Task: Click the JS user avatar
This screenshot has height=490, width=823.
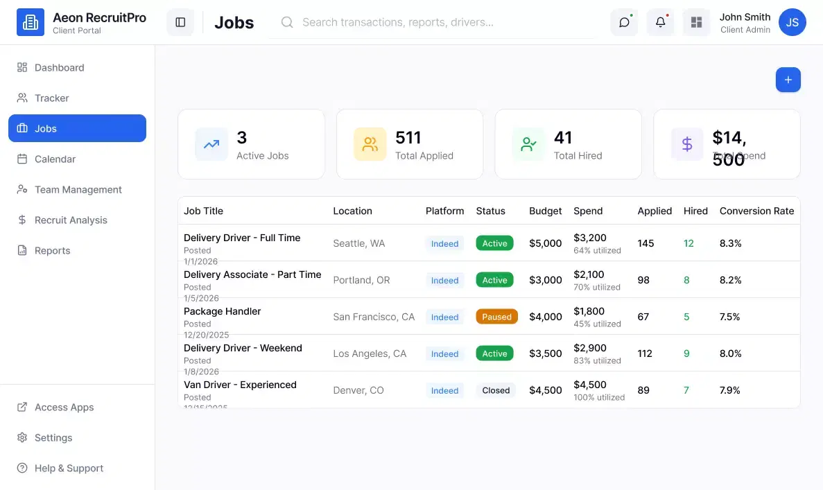Action: click(x=792, y=22)
